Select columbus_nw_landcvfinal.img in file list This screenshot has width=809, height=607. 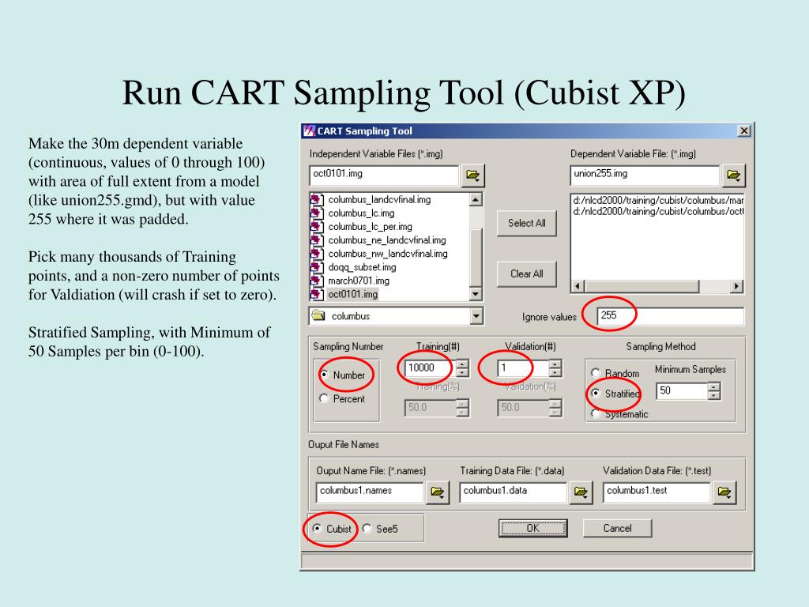[x=388, y=254]
